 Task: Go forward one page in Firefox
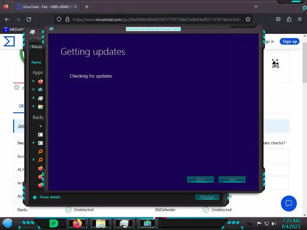[x=18, y=19]
